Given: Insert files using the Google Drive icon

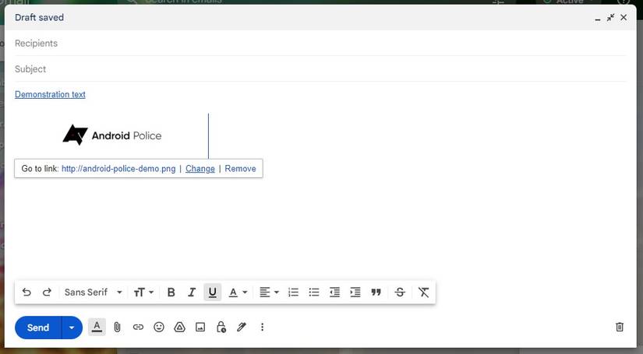Looking at the screenshot, I should coord(179,328).
